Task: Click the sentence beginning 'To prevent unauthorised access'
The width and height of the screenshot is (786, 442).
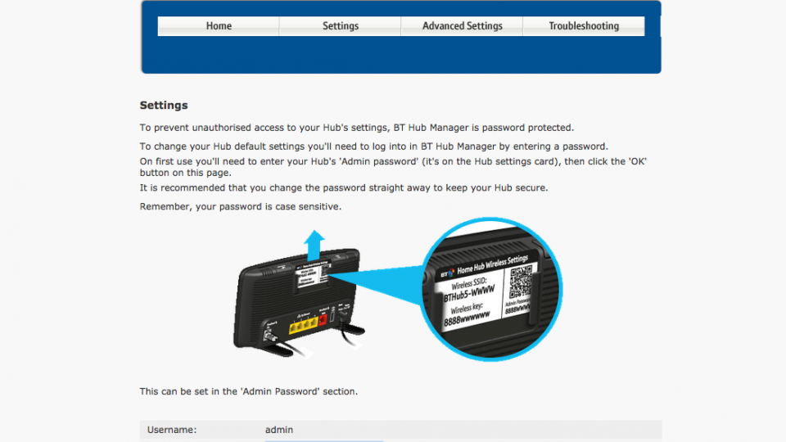Action: pos(356,128)
